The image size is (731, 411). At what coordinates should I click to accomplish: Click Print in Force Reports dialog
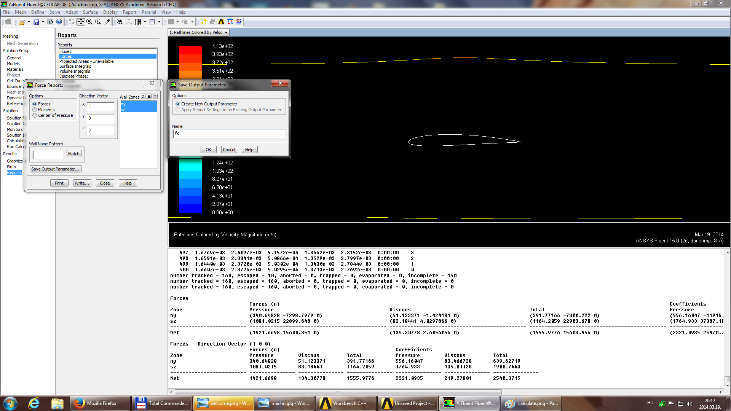coord(59,183)
